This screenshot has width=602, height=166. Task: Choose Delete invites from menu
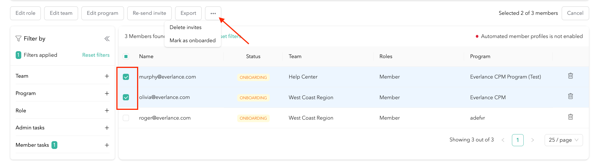click(x=185, y=27)
